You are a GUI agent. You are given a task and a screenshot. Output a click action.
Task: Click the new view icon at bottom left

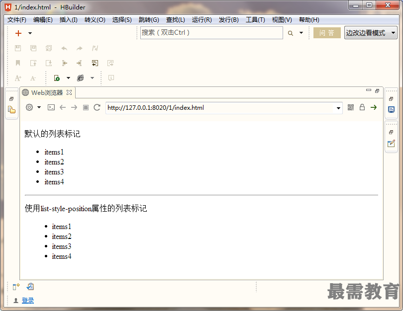16,286
